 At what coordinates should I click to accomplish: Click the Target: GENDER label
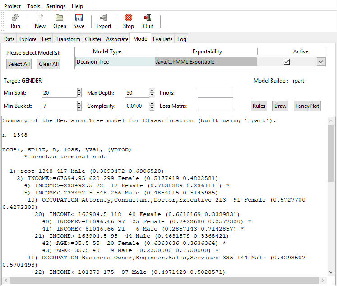(23, 81)
